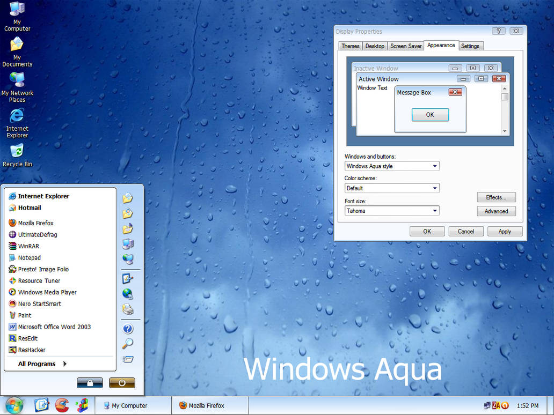Click ZA ZoneAlarm tray icon

pyautogui.click(x=496, y=405)
